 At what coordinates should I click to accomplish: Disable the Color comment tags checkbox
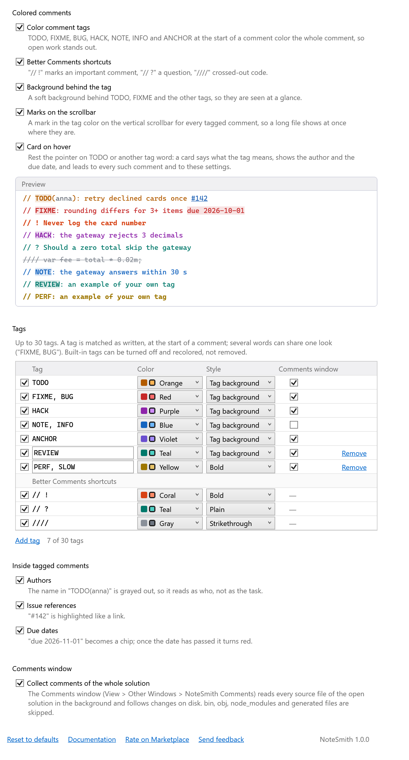[x=20, y=27]
